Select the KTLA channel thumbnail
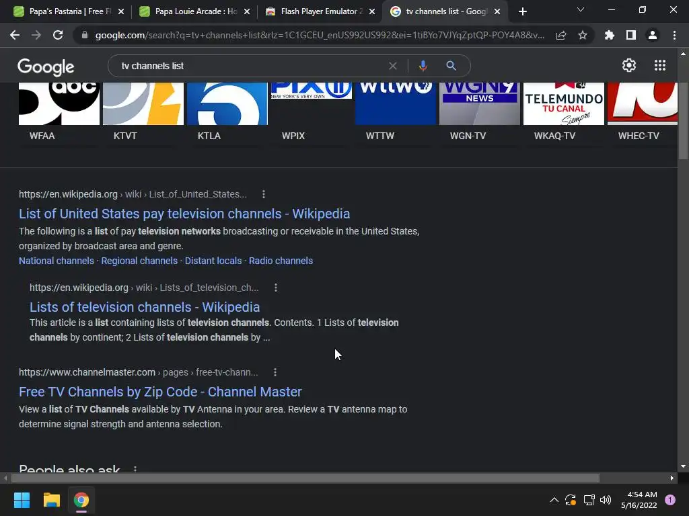This screenshot has width=689, height=516. 227,104
